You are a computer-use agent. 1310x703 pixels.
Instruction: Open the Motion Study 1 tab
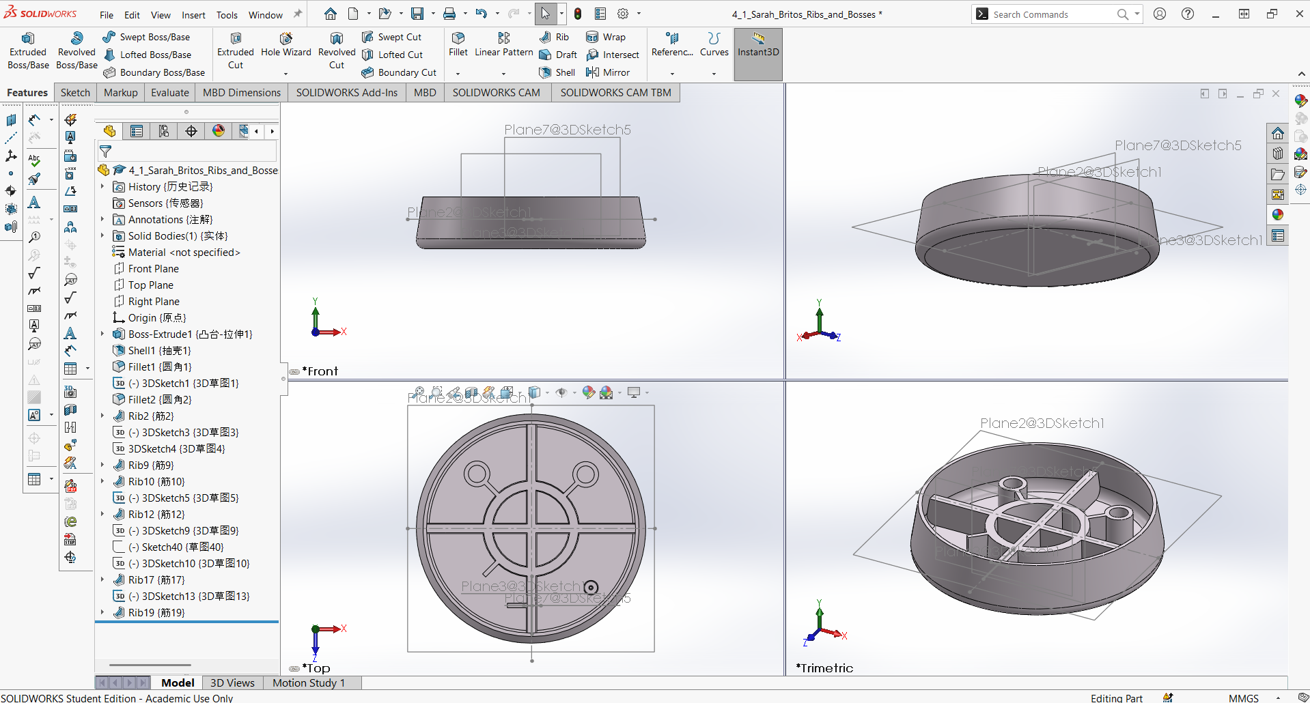click(x=309, y=683)
